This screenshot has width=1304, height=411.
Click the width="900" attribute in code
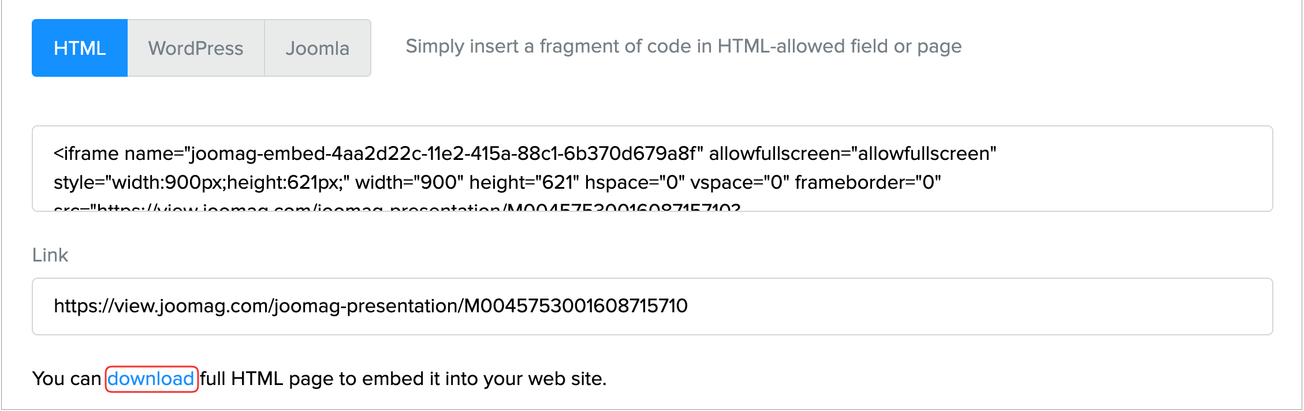pyautogui.click(x=409, y=182)
